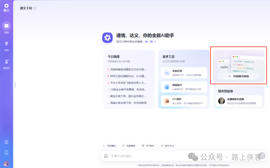The image size is (270, 168).
Task: Open the PPT创作 tool
Action: [184, 101]
